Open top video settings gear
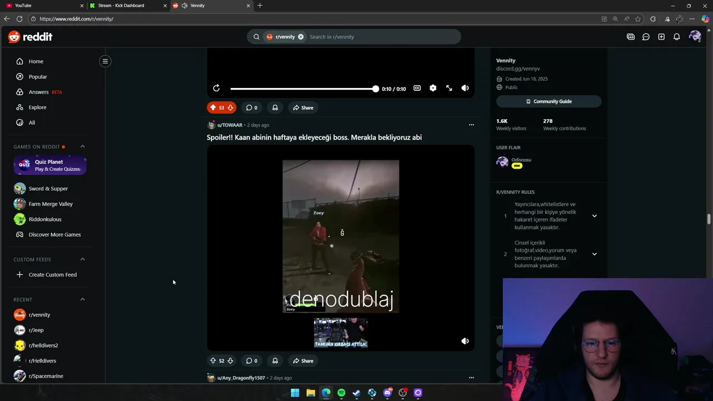 click(433, 88)
